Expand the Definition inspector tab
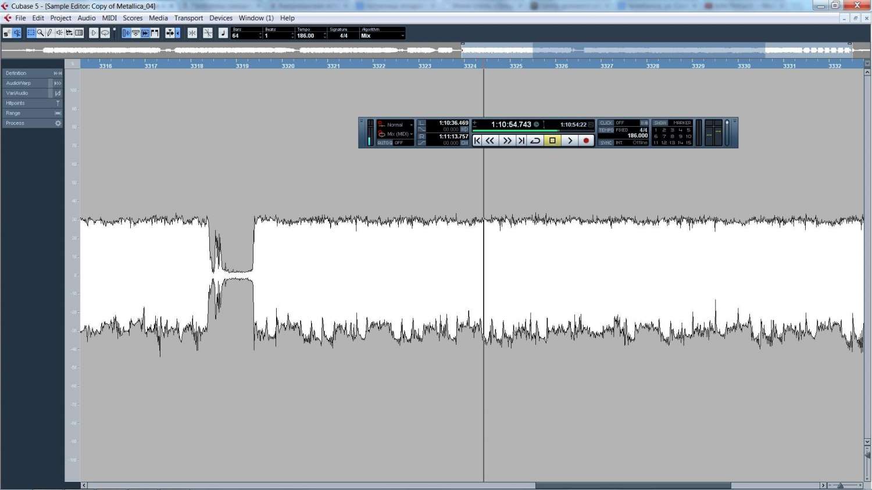The height and width of the screenshot is (490, 872). [33, 73]
